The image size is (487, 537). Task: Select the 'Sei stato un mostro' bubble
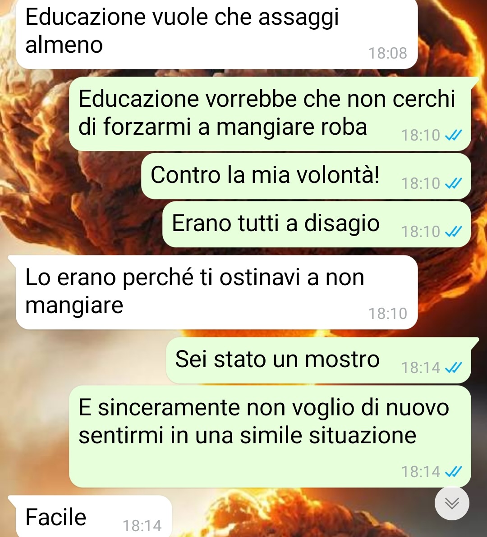point(318,360)
